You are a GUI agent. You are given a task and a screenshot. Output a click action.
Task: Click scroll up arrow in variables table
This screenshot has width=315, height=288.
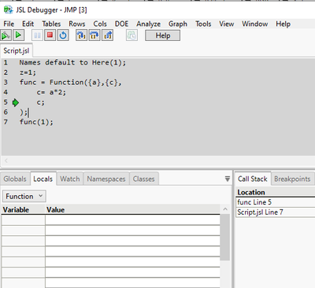click(225, 209)
